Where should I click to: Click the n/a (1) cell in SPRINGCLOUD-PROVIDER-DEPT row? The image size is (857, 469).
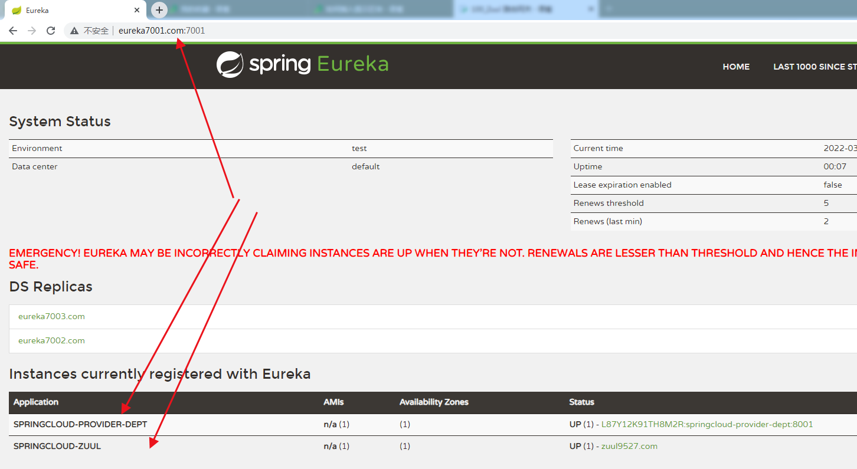coord(336,424)
